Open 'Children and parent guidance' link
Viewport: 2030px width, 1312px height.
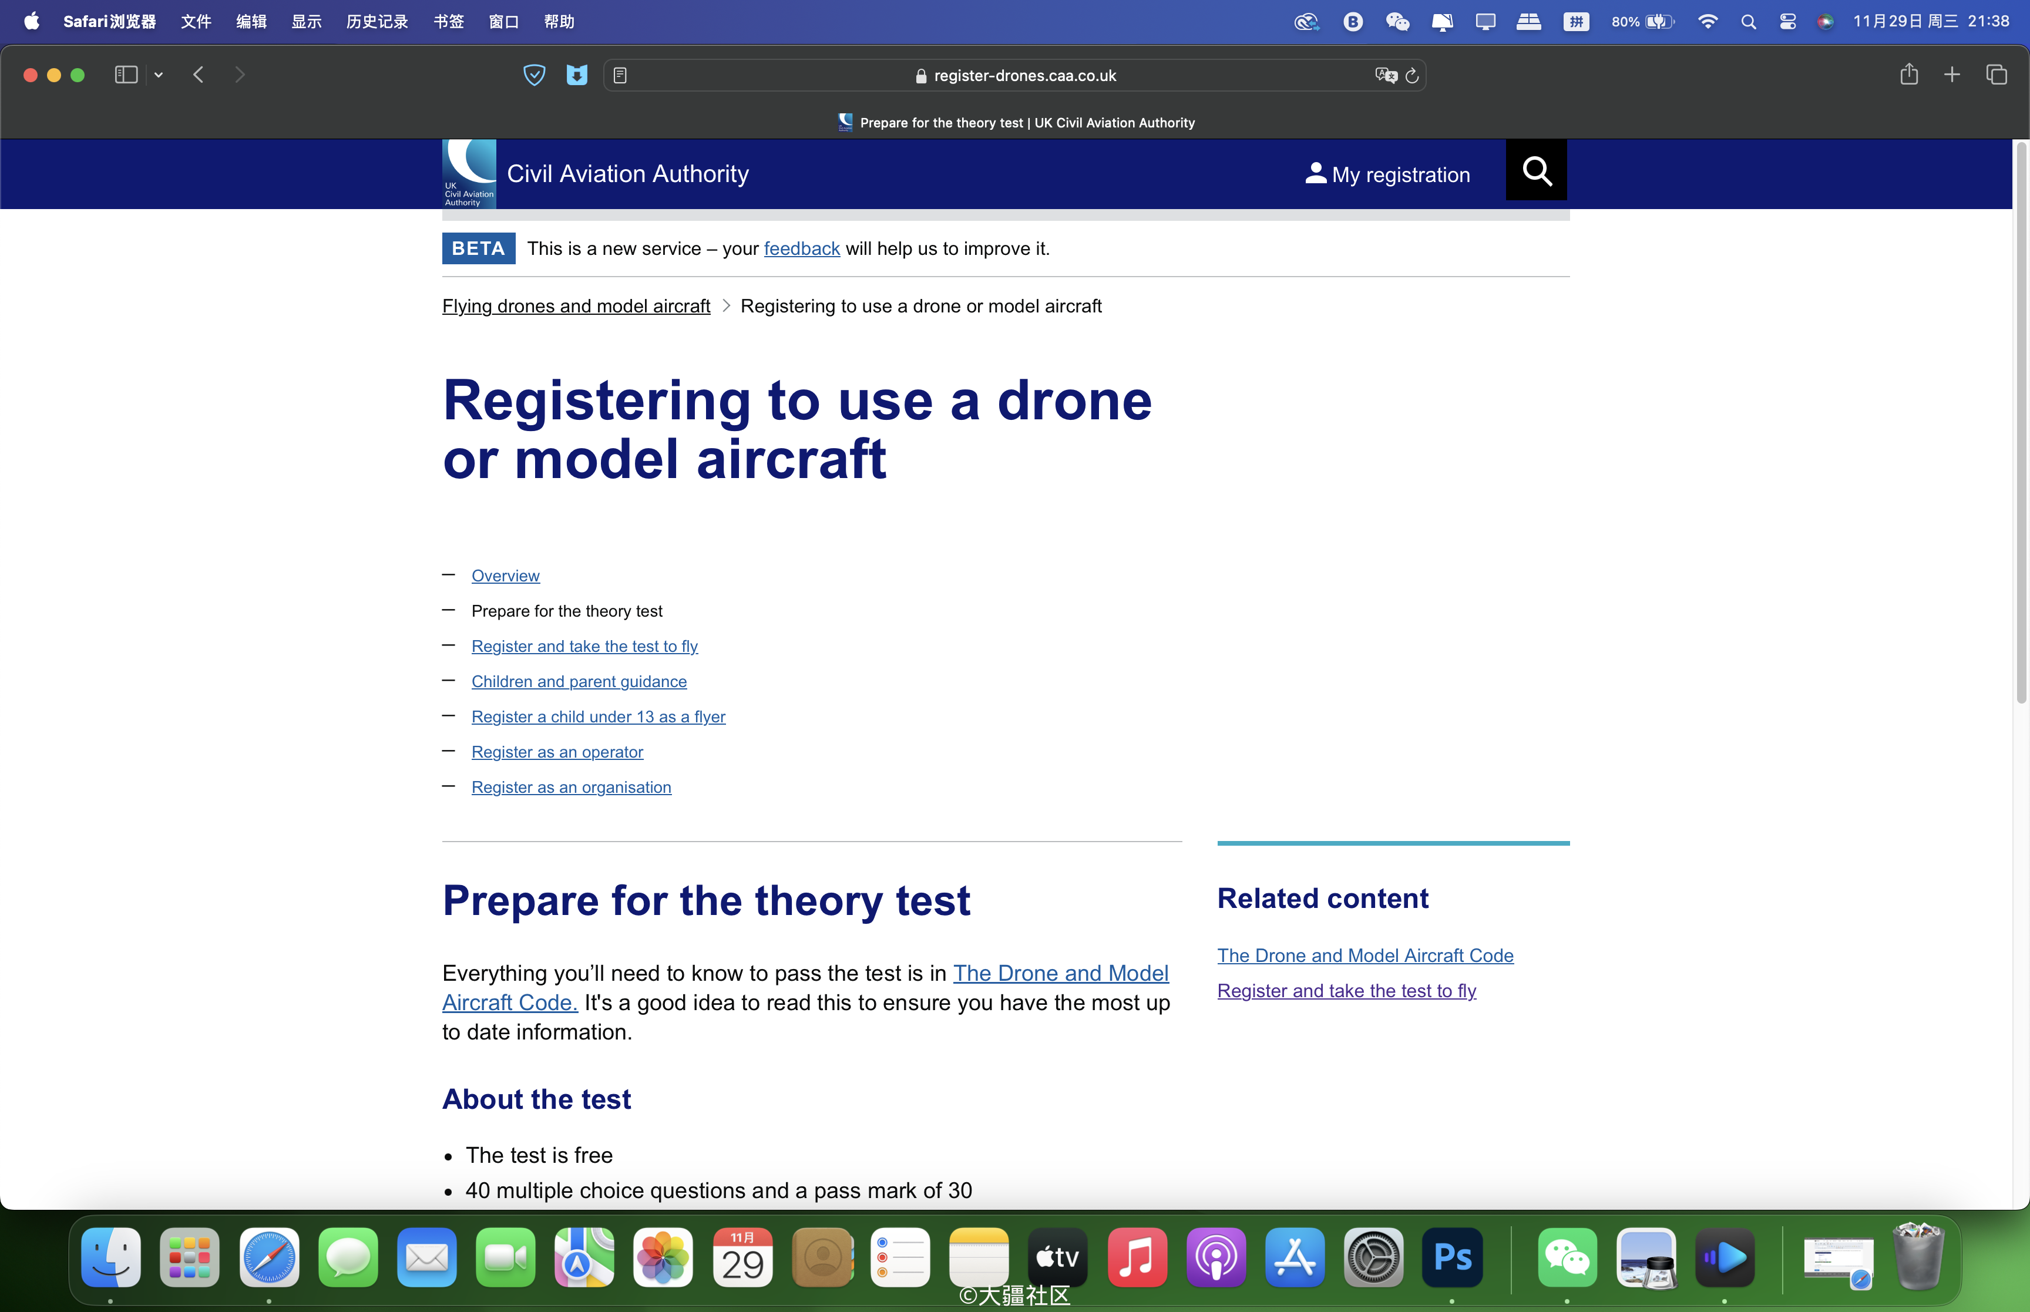[579, 682]
